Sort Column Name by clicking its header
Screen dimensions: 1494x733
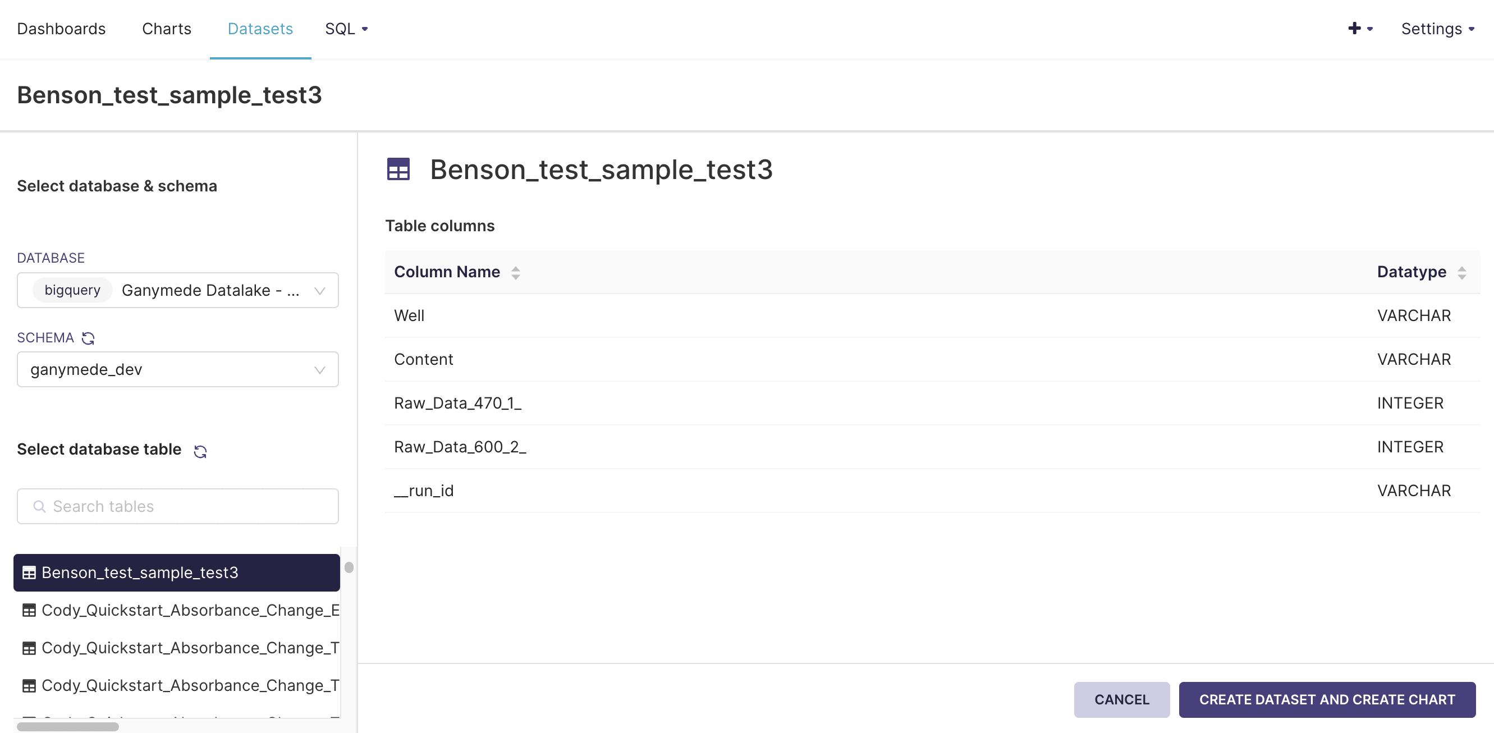(x=515, y=272)
